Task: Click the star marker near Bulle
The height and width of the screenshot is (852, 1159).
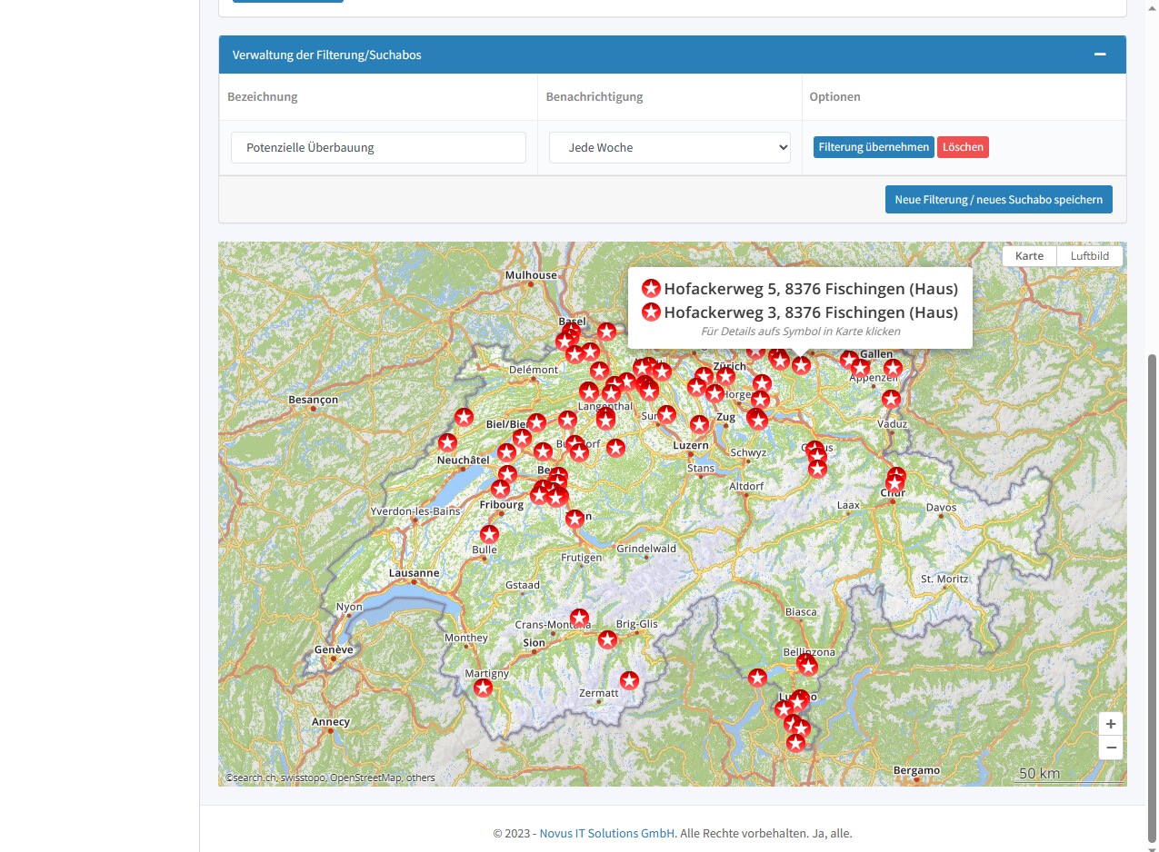Action: tap(489, 534)
